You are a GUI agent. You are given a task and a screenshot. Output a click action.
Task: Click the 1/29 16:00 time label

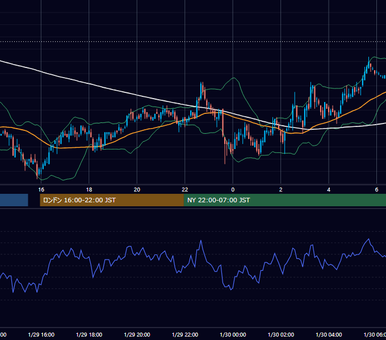click(x=41, y=334)
